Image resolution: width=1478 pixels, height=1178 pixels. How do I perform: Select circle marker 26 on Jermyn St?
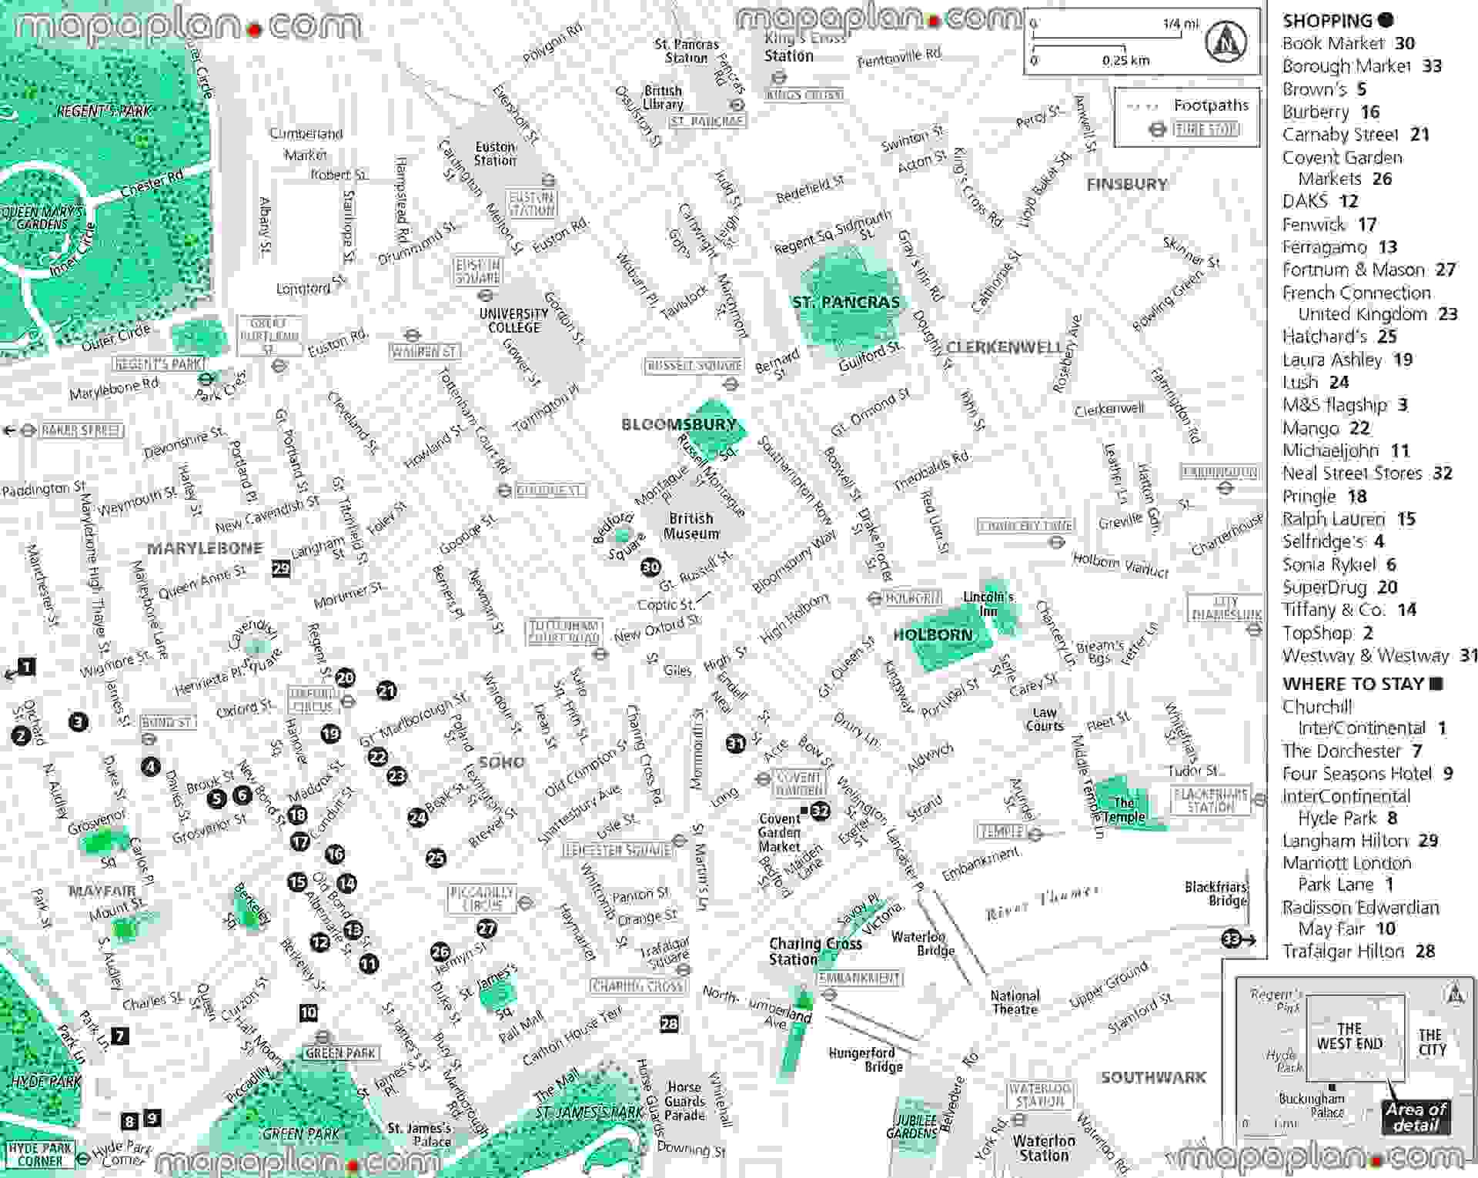point(440,952)
